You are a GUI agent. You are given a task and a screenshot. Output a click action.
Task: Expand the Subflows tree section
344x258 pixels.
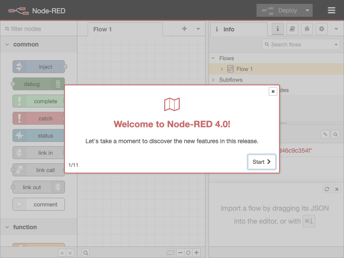(213, 80)
